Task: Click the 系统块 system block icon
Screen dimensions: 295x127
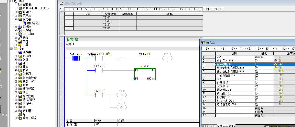Action: [x=20, y=30]
